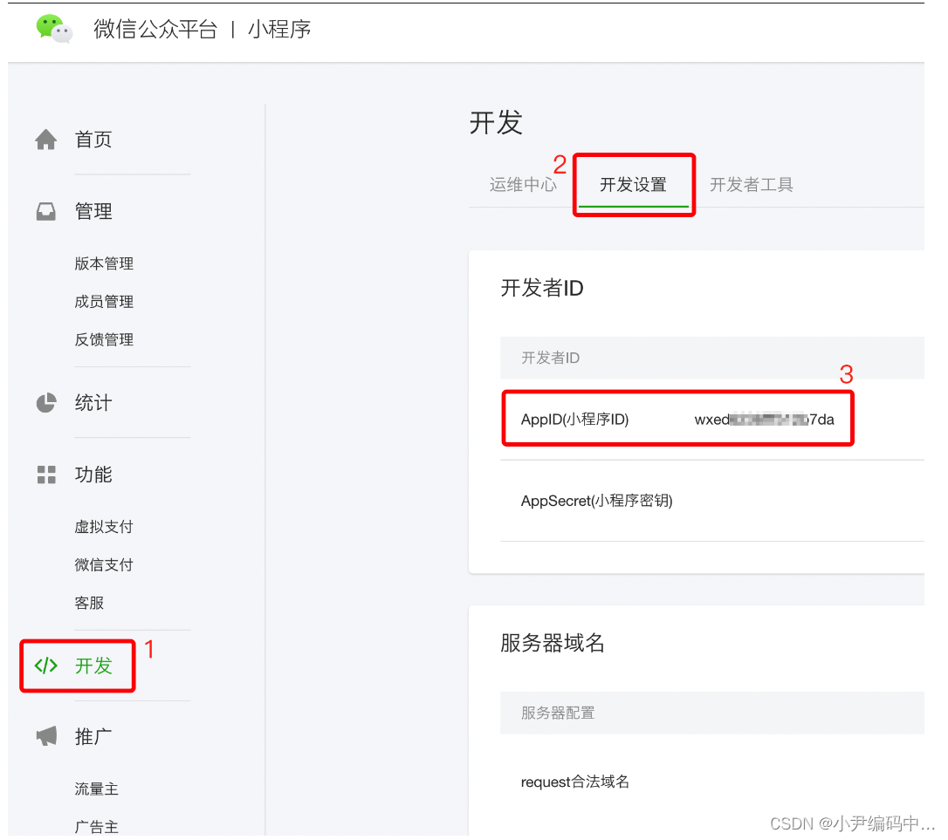This screenshot has width=948, height=840.
Task: Go to 版本管理
Action: coord(104,263)
